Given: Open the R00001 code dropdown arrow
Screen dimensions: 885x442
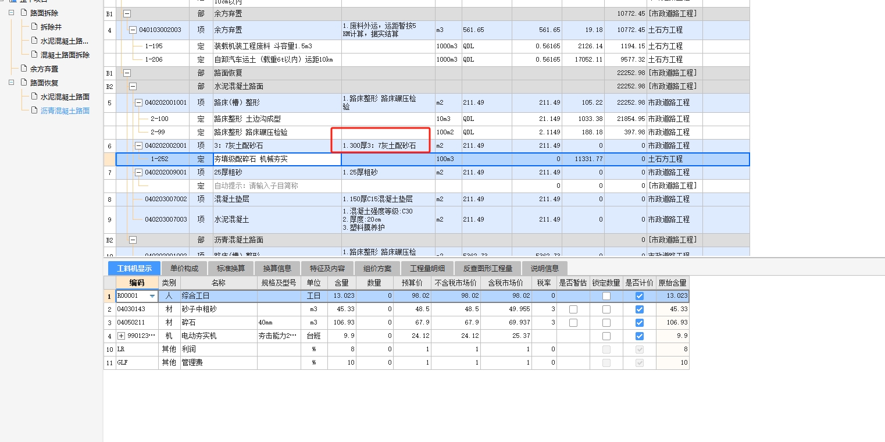Looking at the screenshot, I should tap(152, 296).
